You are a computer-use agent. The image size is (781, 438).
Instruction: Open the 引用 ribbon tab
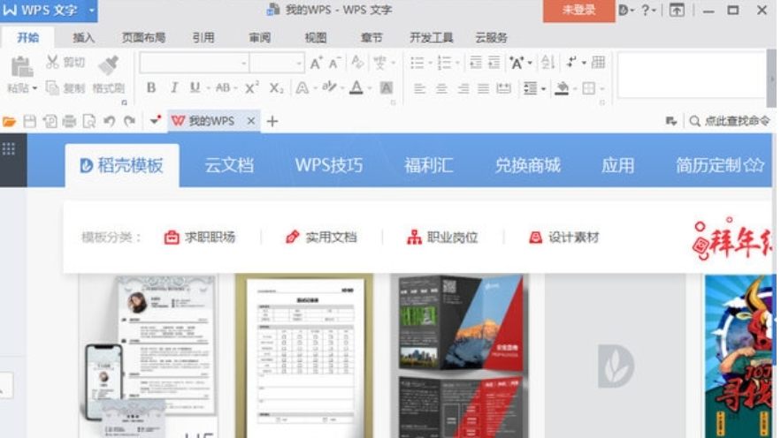pos(203,38)
